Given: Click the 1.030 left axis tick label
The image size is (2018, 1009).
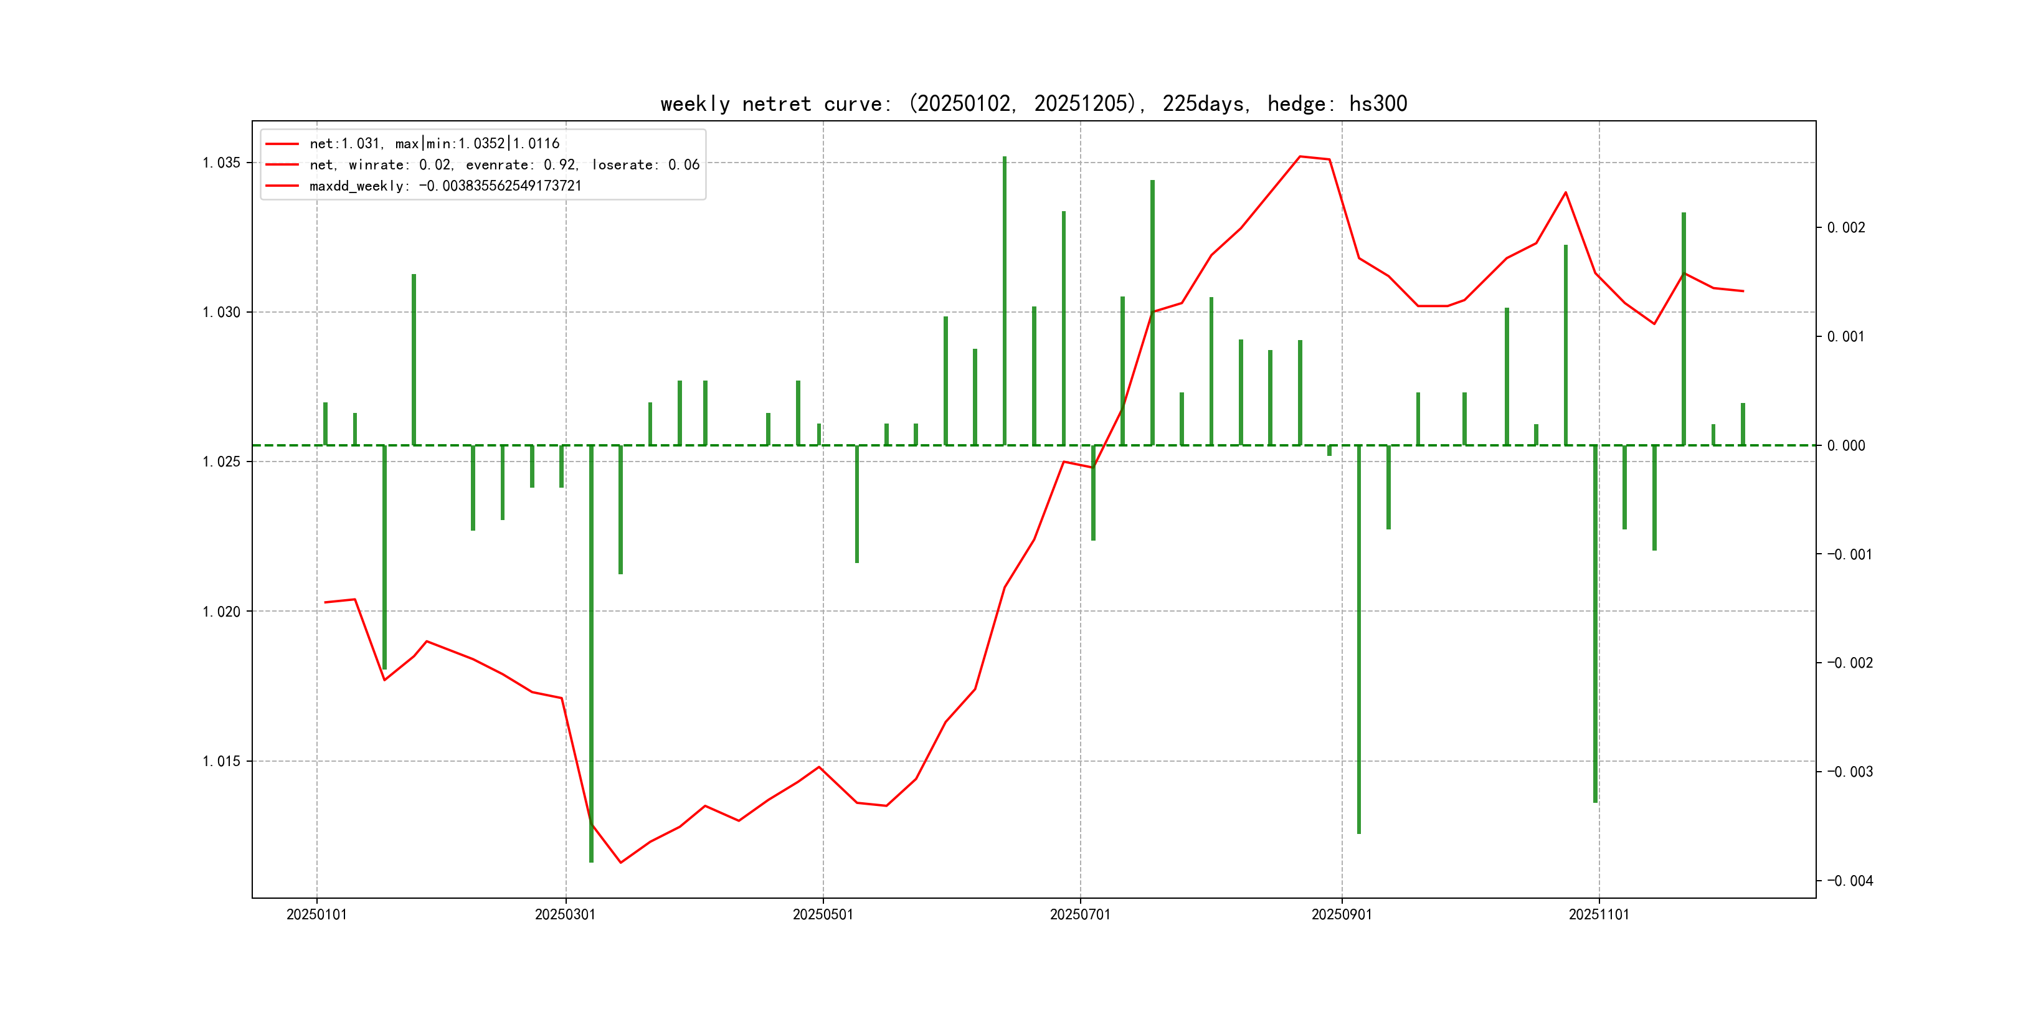Looking at the screenshot, I should [x=221, y=313].
